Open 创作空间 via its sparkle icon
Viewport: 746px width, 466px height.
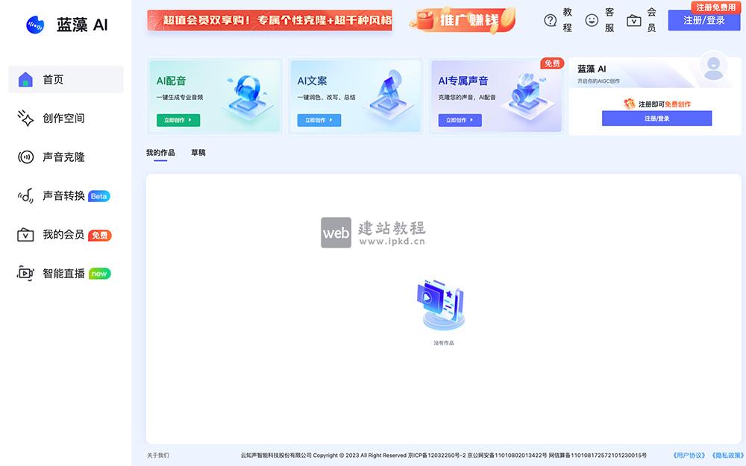click(25, 119)
